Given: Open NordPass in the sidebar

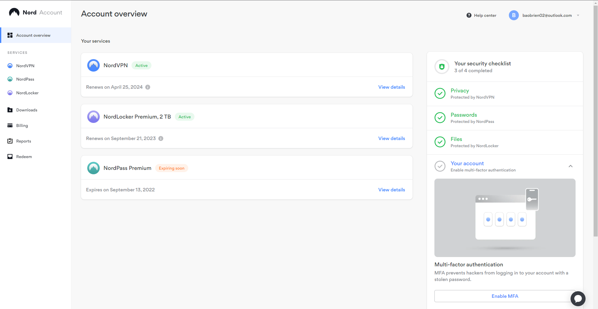Looking at the screenshot, I should (25, 79).
